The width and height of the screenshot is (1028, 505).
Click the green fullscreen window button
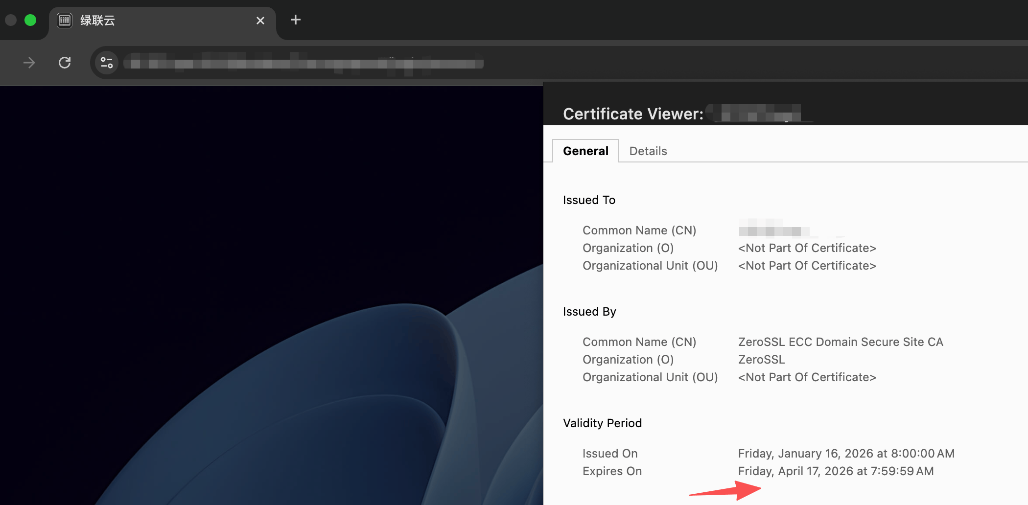tap(30, 20)
